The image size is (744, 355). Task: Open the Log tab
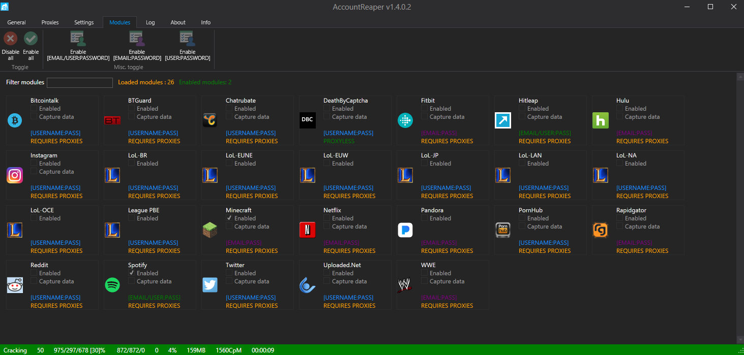click(151, 22)
